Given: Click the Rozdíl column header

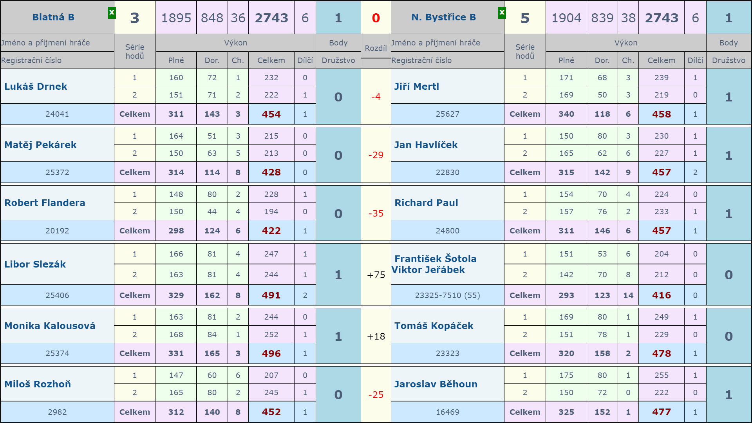Looking at the screenshot, I should pos(376,48).
